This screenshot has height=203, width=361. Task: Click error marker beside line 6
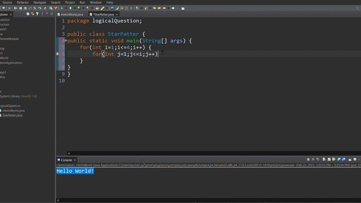point(58,54)
